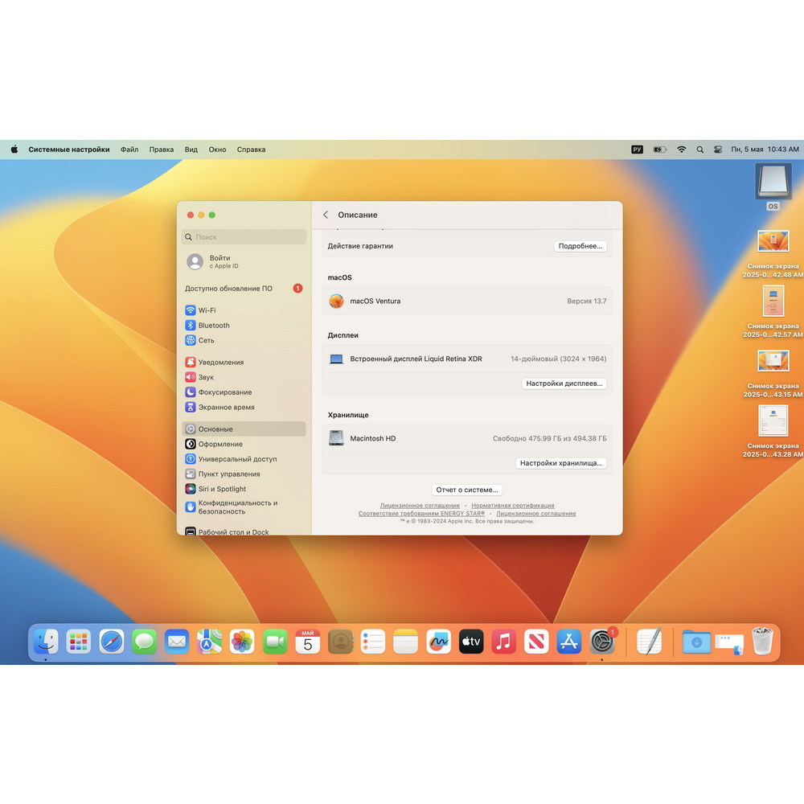Click Отчет о системе button
Viewport: 804px width, 804px height.
[x=467, y=490]
